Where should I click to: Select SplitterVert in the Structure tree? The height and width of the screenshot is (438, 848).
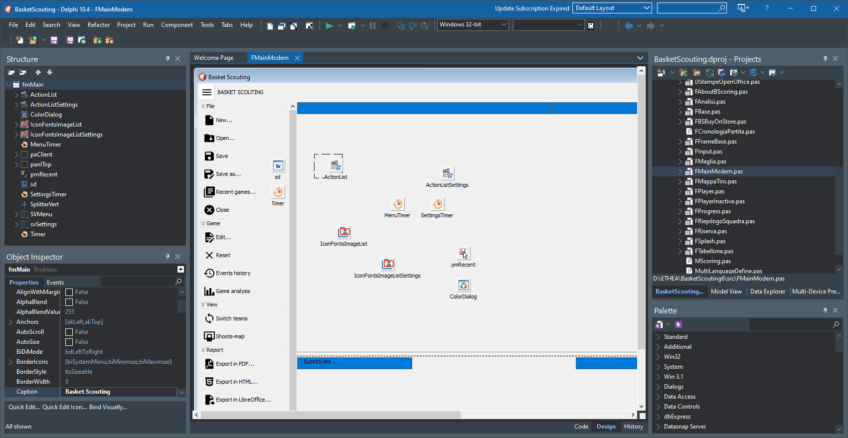(44, 204)
